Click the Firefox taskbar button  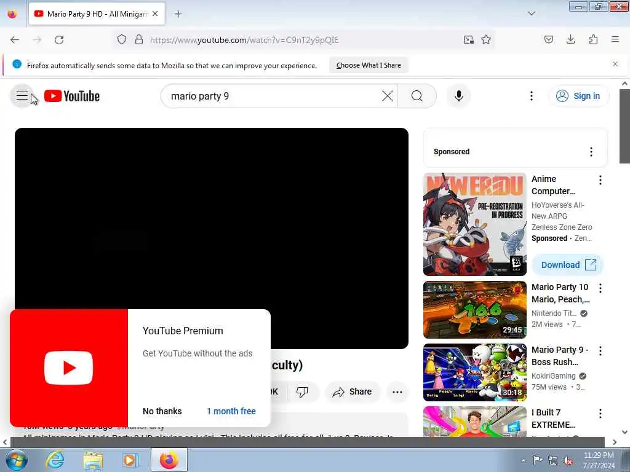click(169, 460)
